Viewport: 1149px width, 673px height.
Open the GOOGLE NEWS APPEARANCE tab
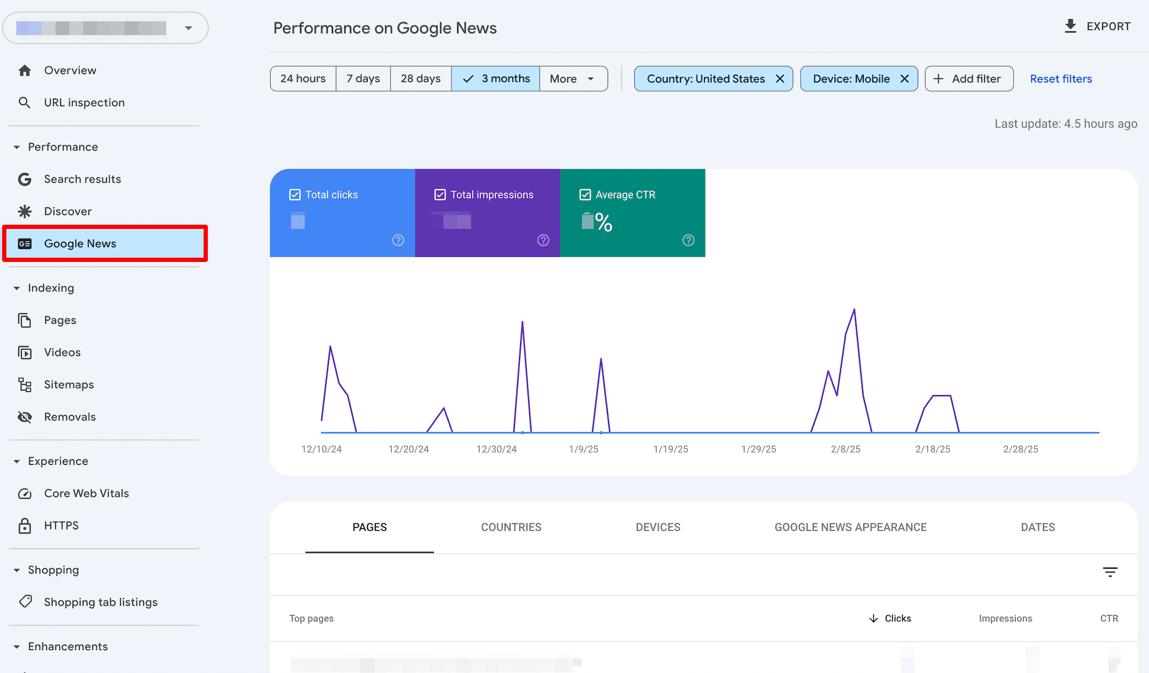[x=850, y=527]
